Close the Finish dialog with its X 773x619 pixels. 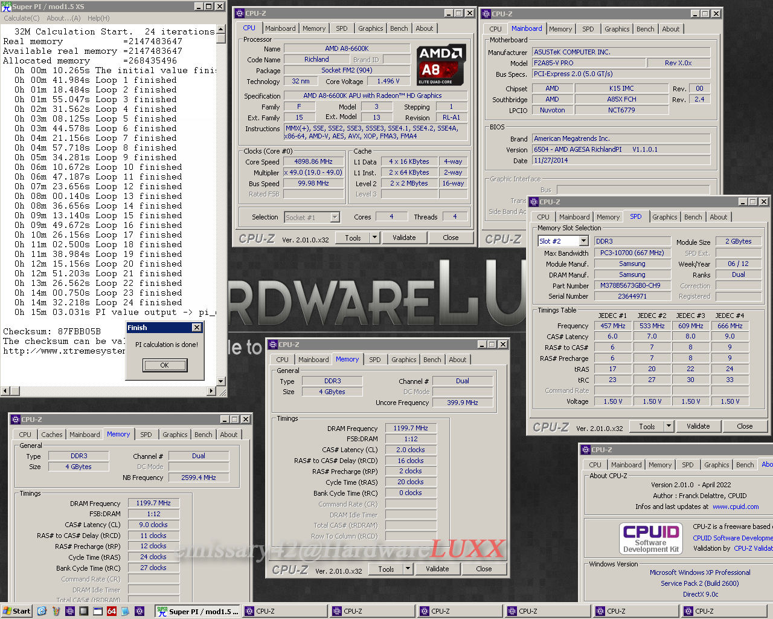point(196,328)
